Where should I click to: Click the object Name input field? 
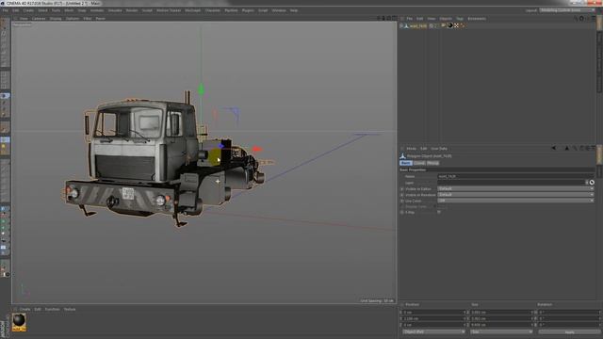(x=515, y=176)
